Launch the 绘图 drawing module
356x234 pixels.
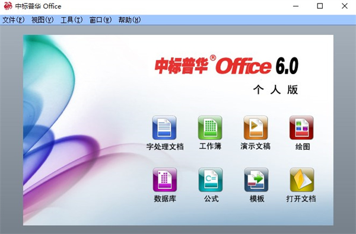[301, 127]
